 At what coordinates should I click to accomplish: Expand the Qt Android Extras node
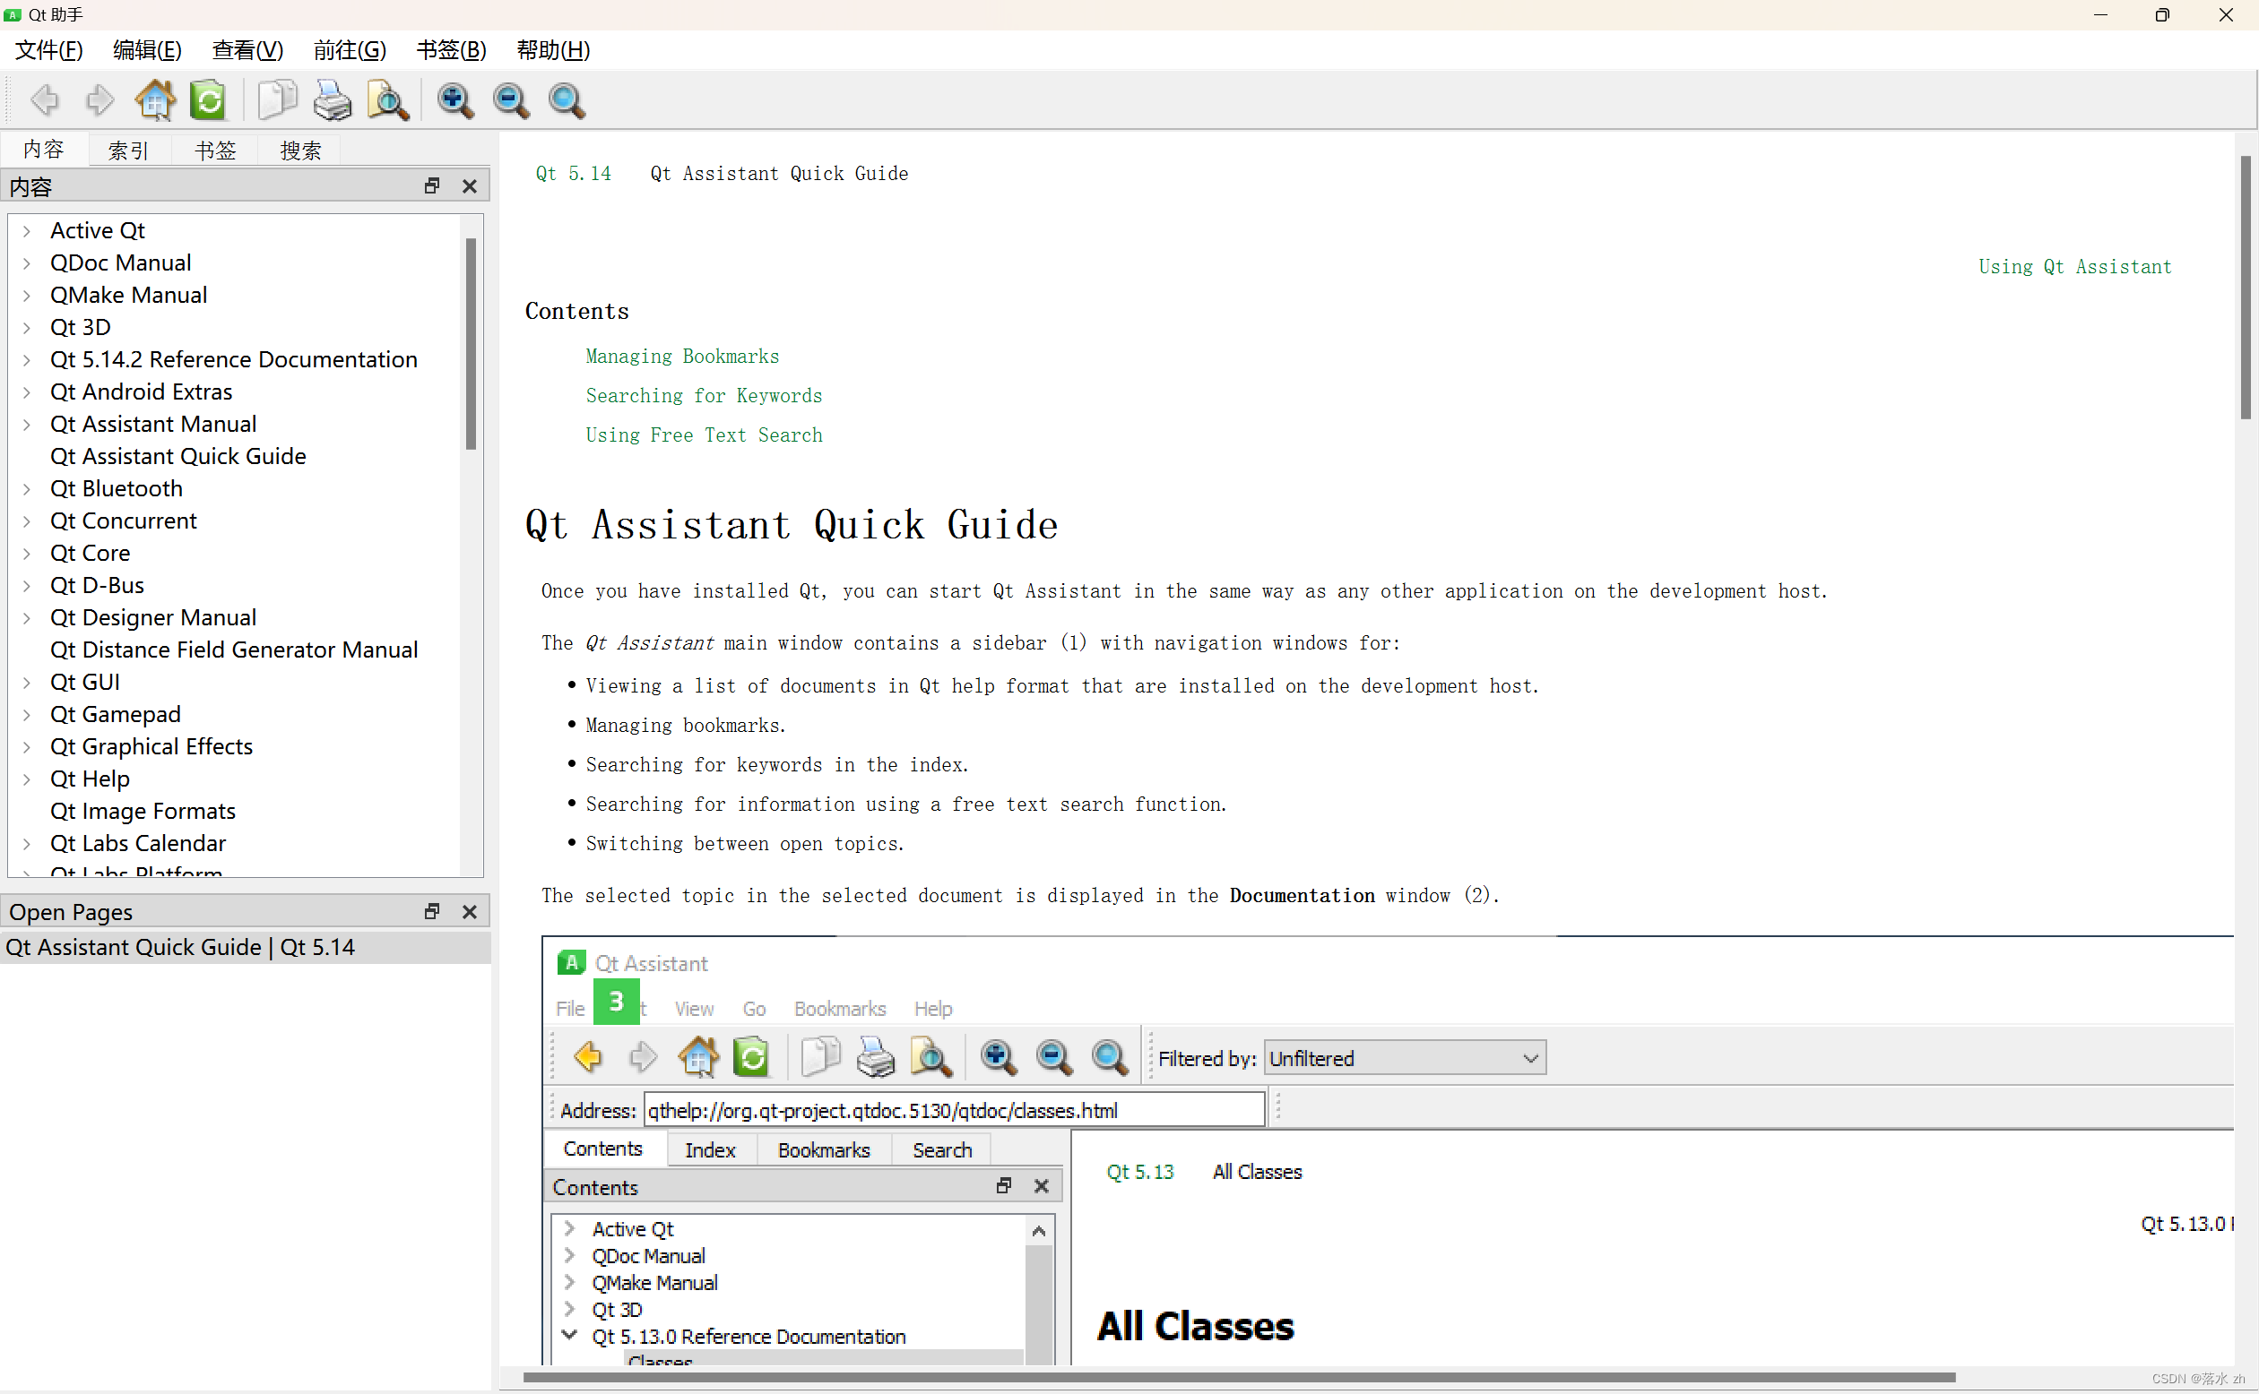tap(27, 392)
